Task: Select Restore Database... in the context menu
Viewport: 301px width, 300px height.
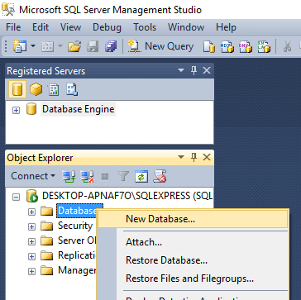Action: 166,260
